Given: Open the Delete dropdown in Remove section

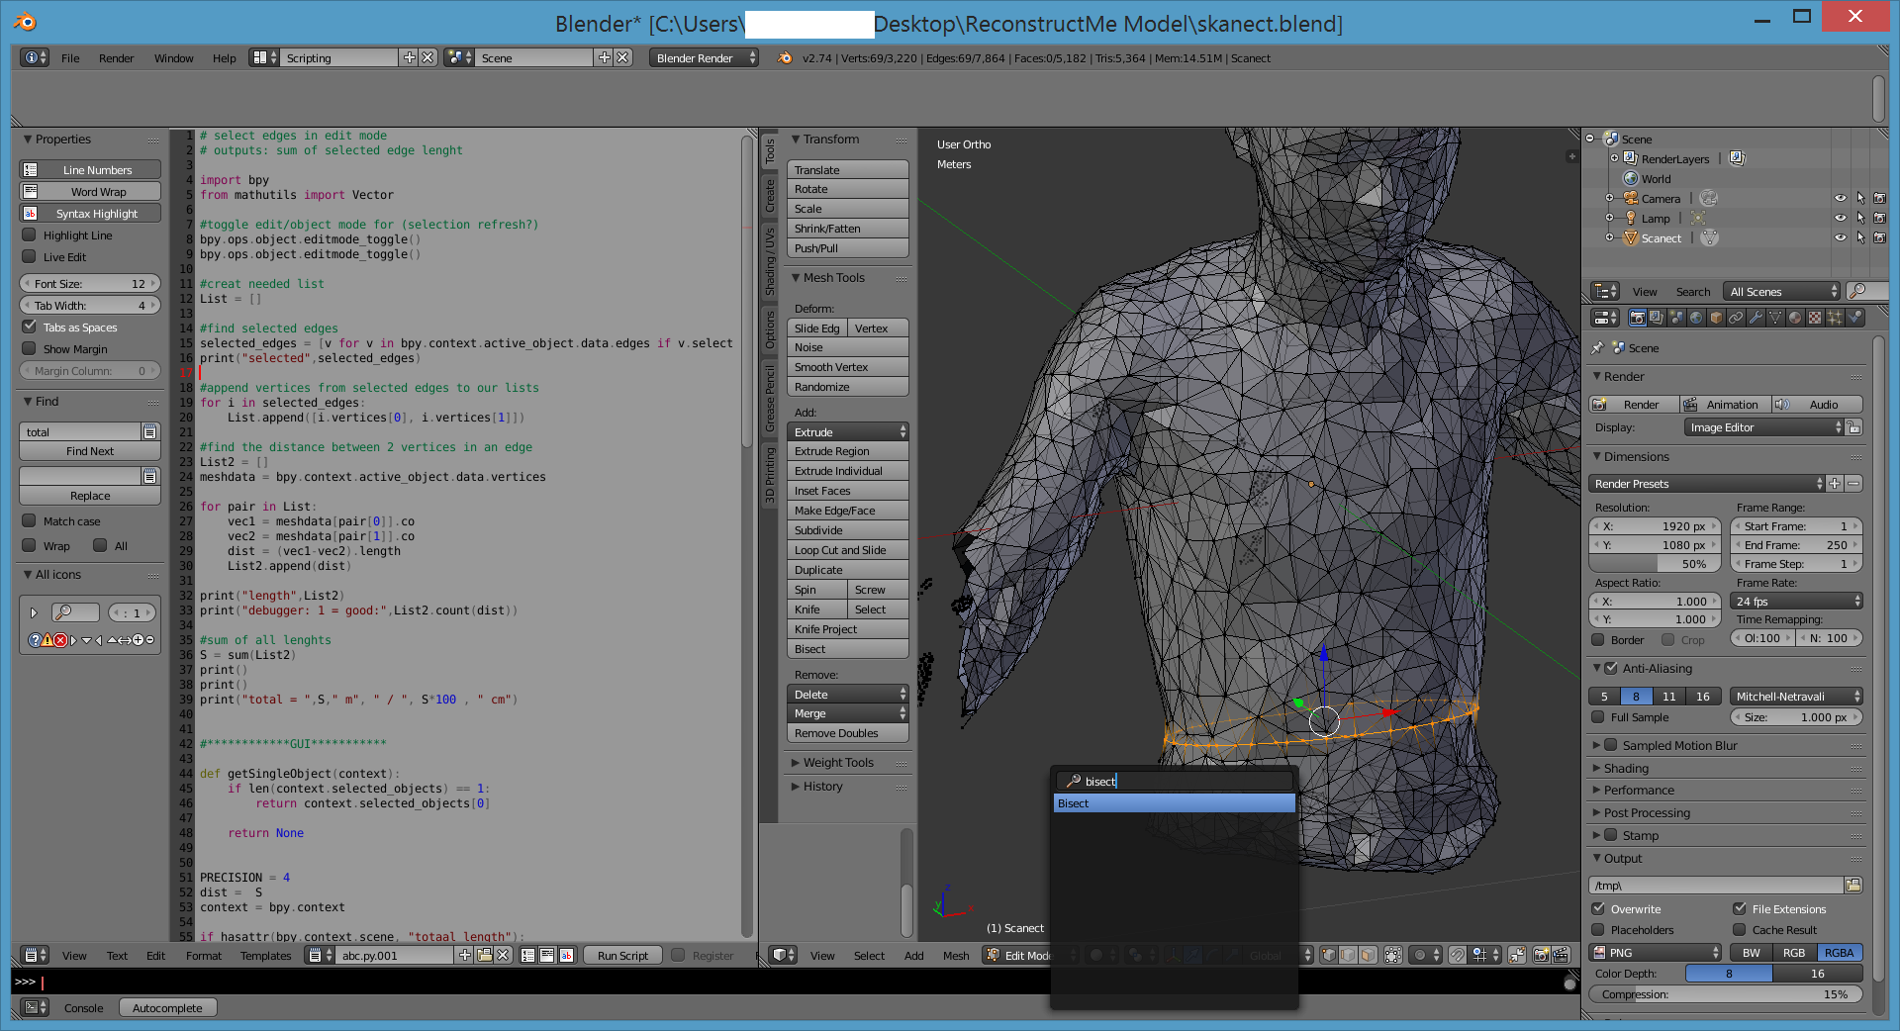Looking at the screenshot, I should click(848, 694).
